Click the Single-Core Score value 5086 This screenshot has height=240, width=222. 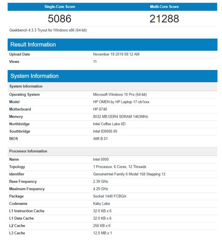[60, 19]
